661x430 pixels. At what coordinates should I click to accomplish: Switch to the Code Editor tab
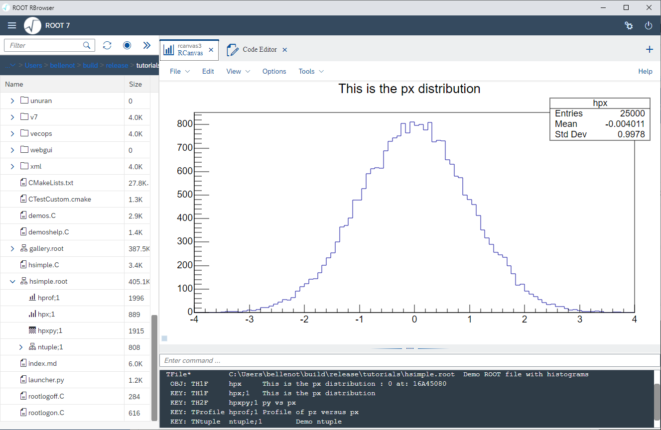259,50
